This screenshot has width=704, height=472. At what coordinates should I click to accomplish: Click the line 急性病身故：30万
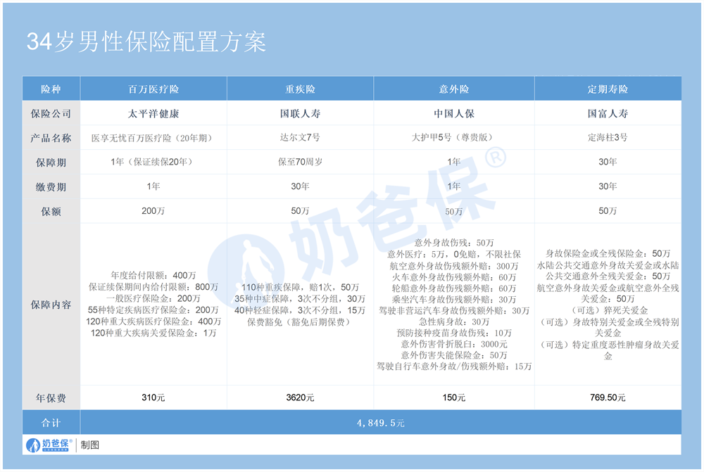pos(454,321)
